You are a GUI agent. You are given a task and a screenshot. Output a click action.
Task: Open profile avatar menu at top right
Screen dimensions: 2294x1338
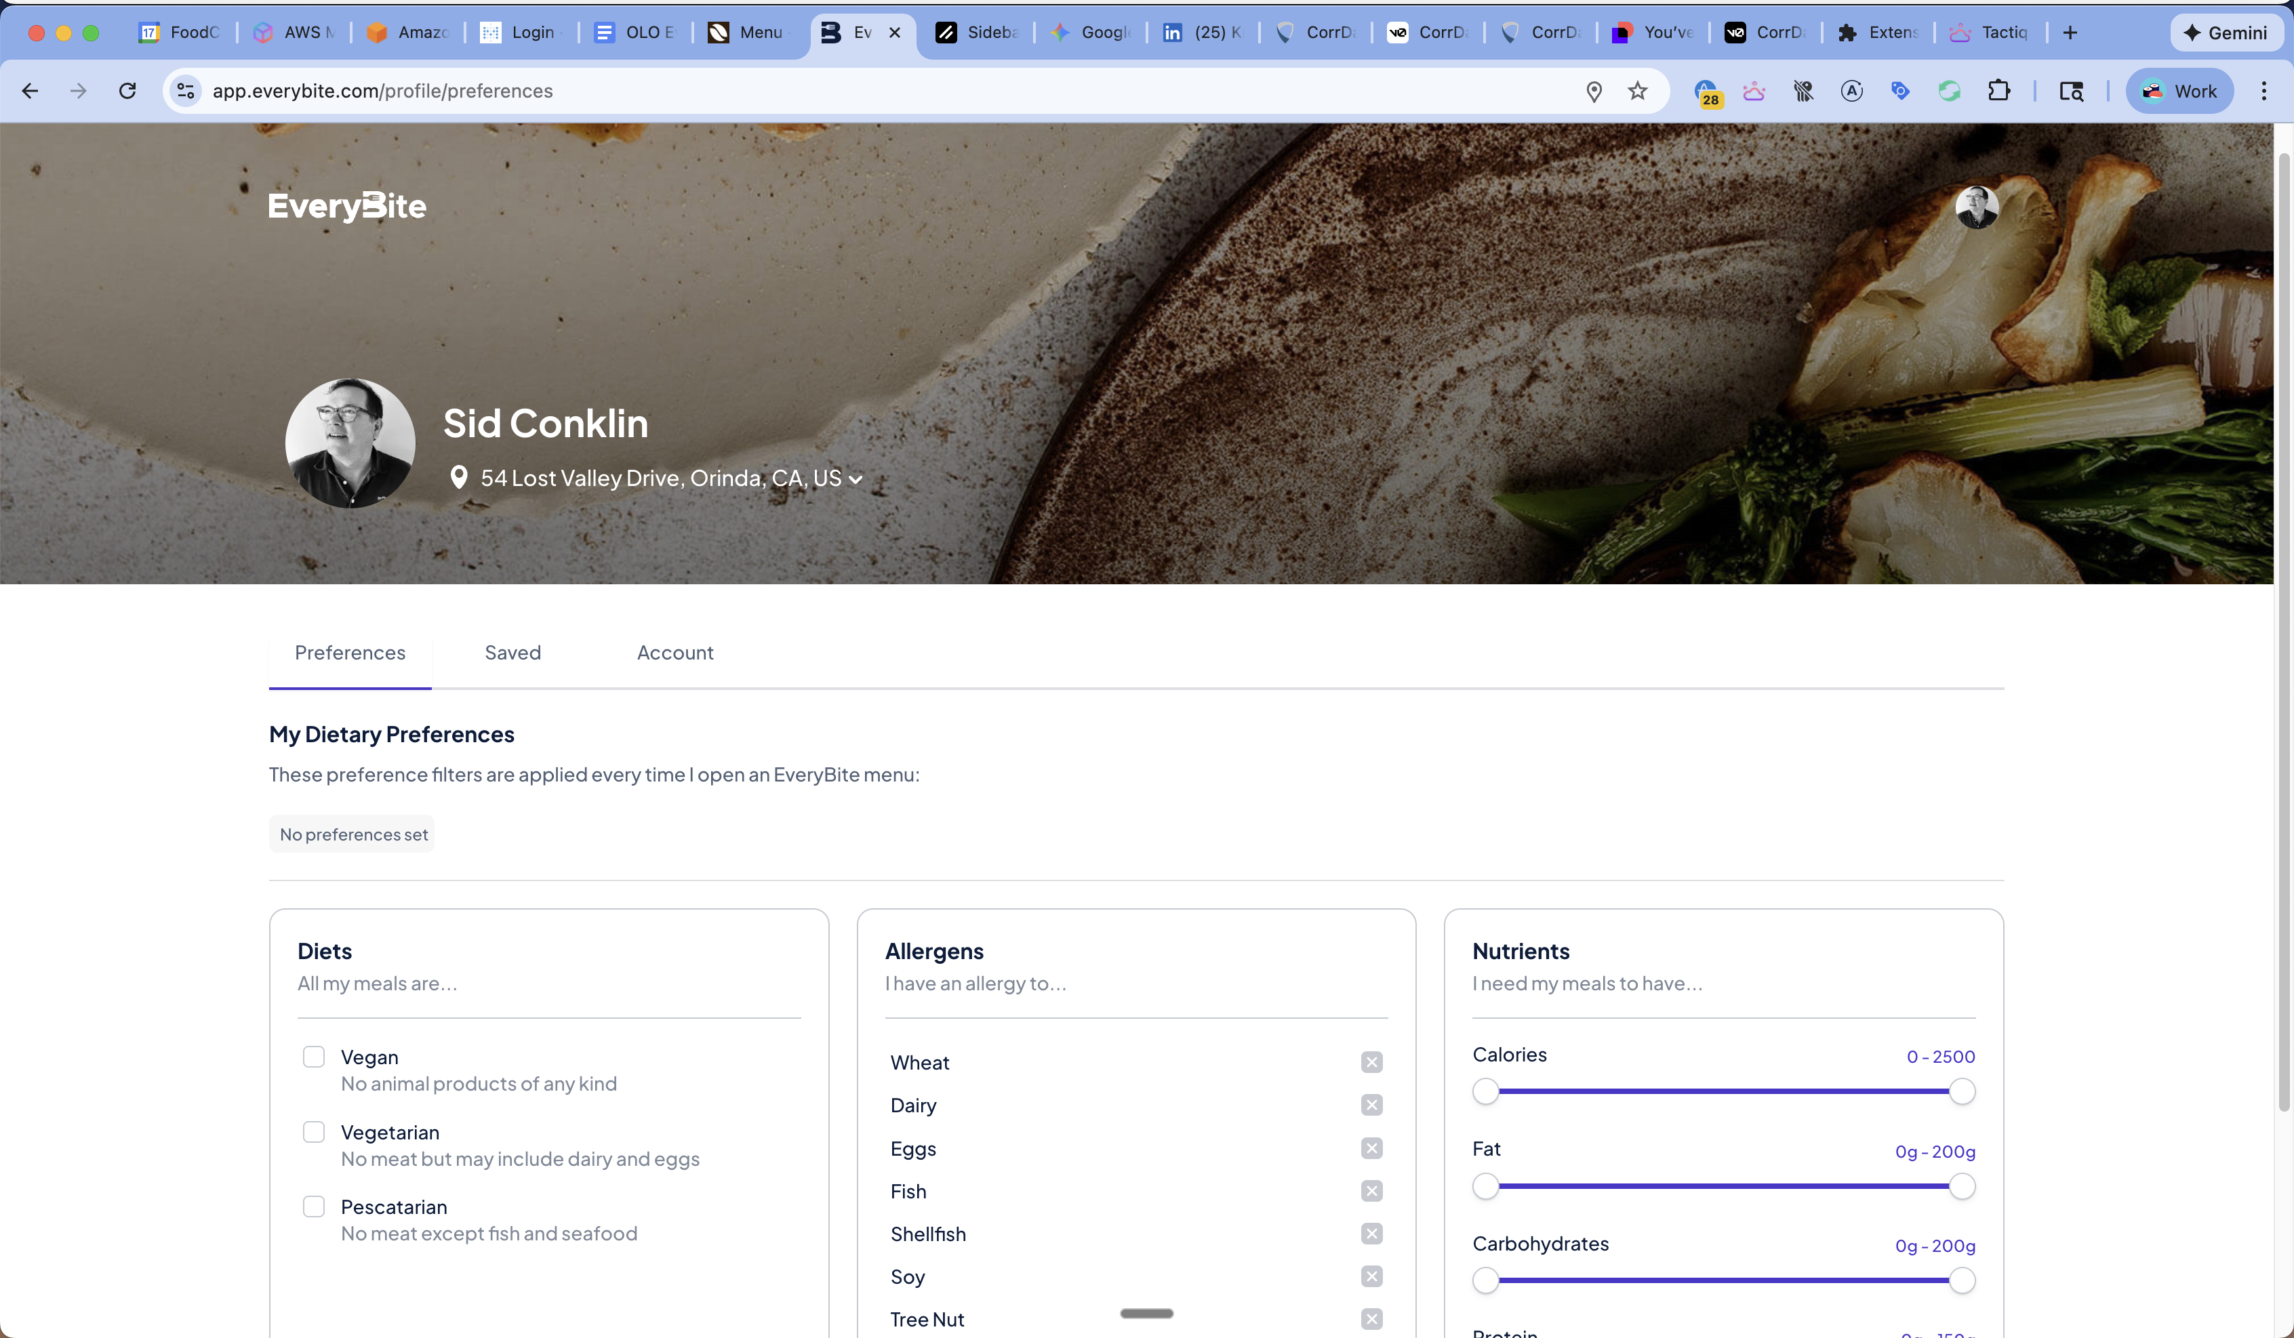(1976, 207)
